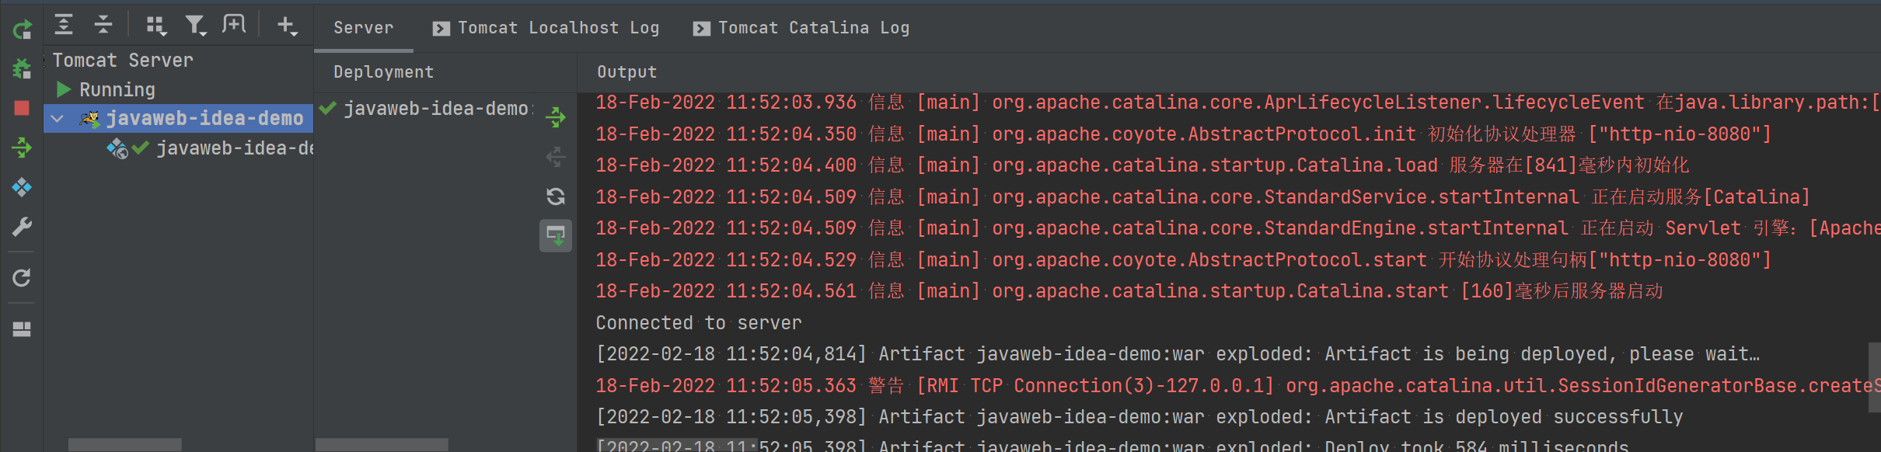This screenshot has height=452, width=1881.
Task: Open the Group By dropdown
Action: pyautogui.click(x=156, y=26)
